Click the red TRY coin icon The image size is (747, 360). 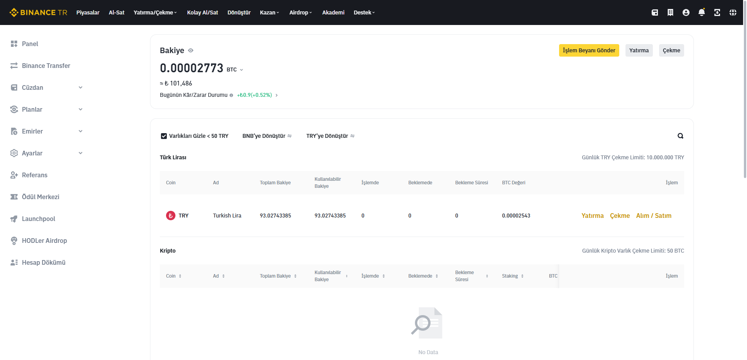click(171, 216)
